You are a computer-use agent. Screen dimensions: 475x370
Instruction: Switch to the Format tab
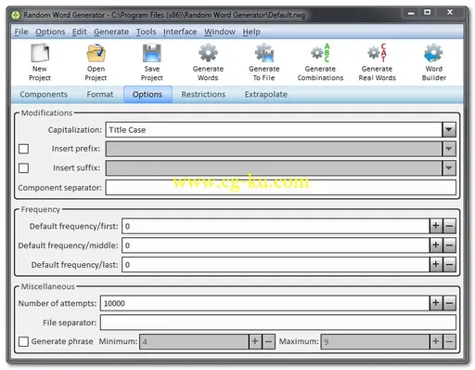[x=100, y=95]
